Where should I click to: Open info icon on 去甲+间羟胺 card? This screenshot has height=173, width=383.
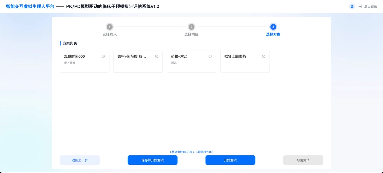156,56
